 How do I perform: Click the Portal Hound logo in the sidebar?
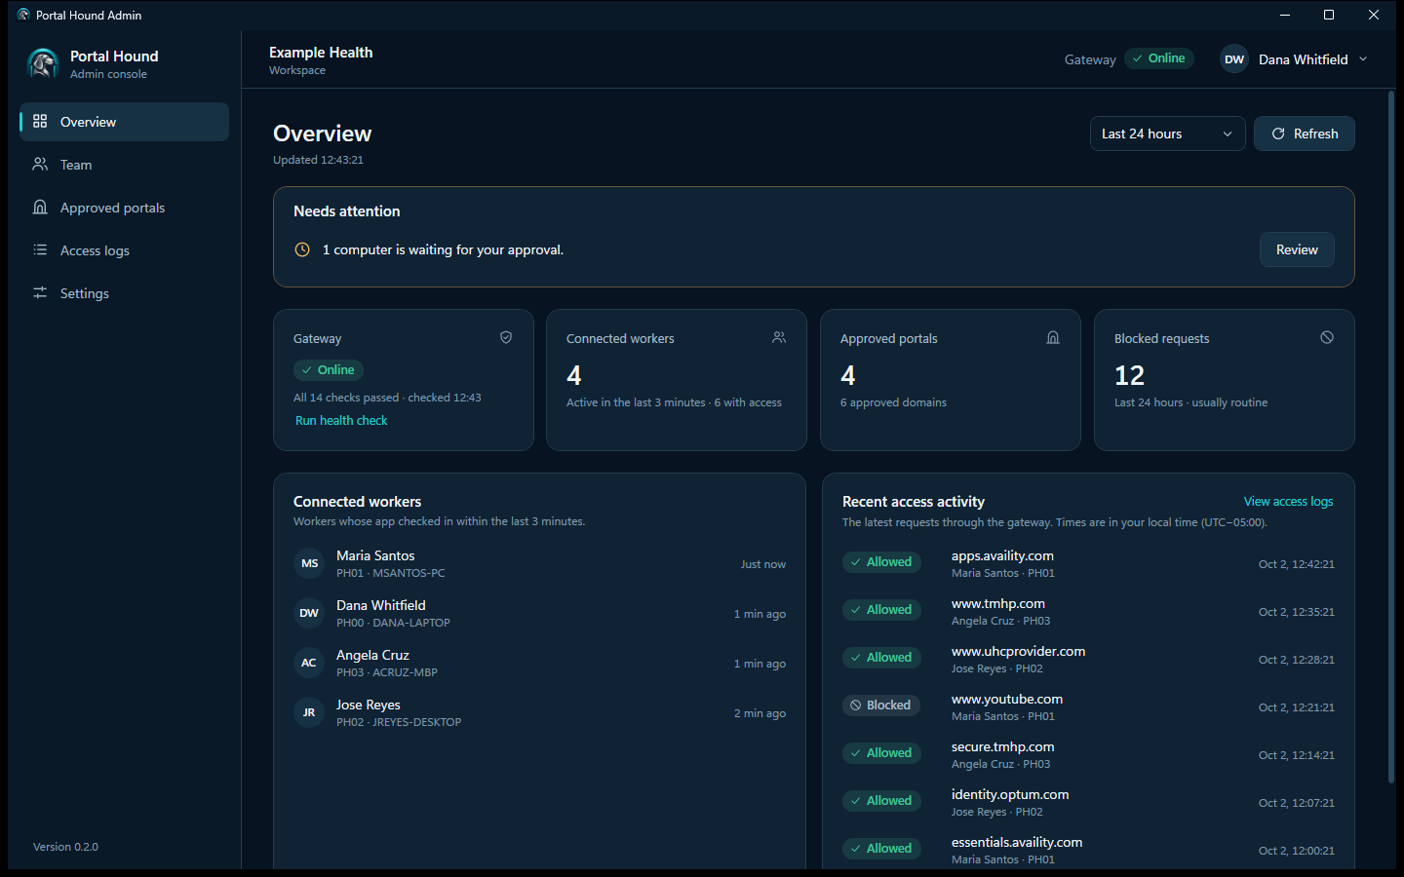[43, 63]
